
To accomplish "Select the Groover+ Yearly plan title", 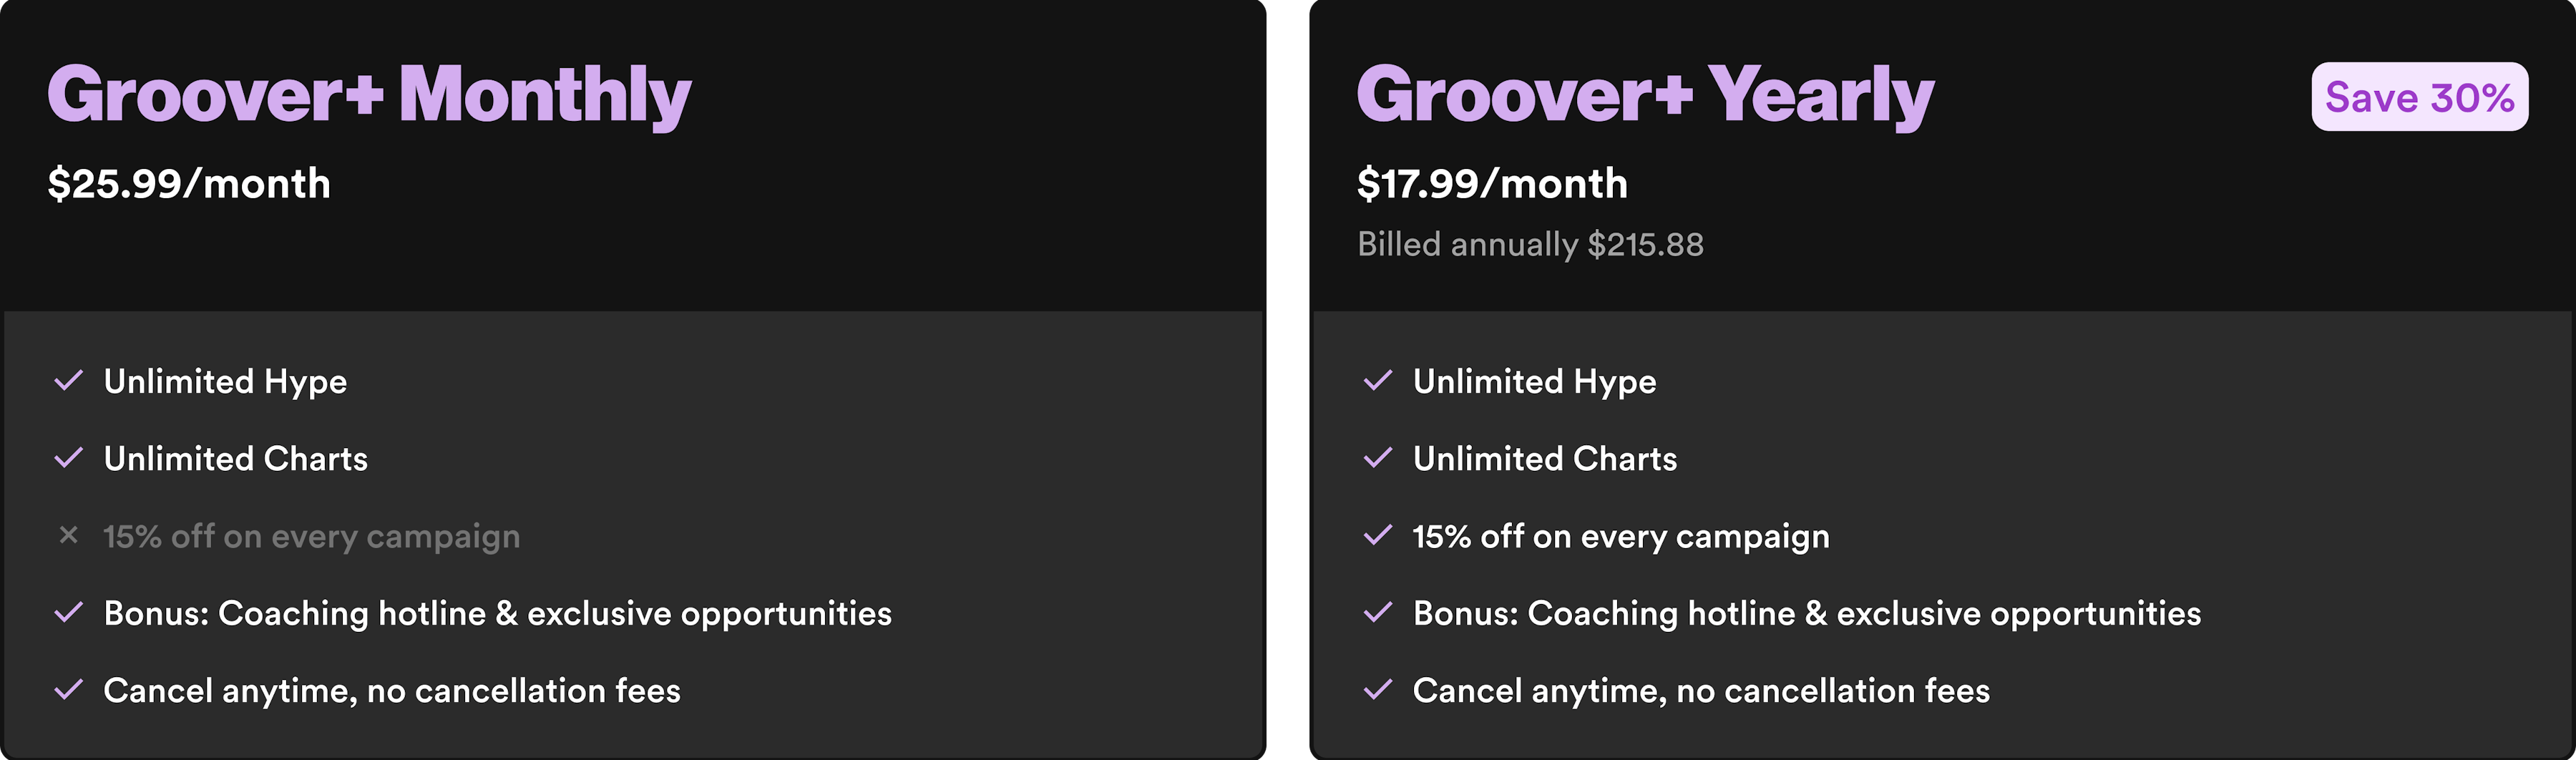I will (x=1645, y=95).
